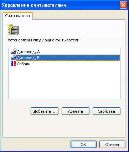The height and width of the screenshot is (152, 129).
Task: Open the Добавить... reader dialog
Action: (x=45, y=111)
